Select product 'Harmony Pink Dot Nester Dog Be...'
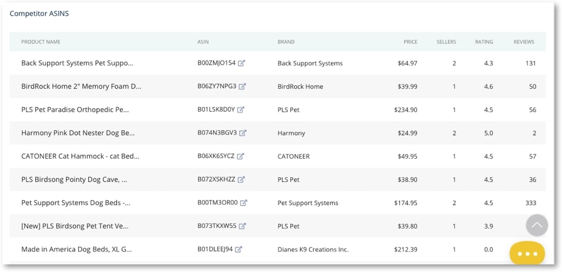Viewport: 562px width, 272px height. pyautogui.click(x=78, y=133)
